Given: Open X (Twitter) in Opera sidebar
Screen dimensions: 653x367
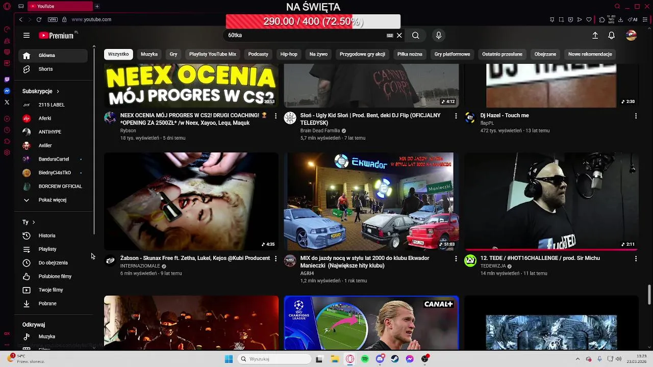Looking at the screenshot, I should (x=7, y=102).
